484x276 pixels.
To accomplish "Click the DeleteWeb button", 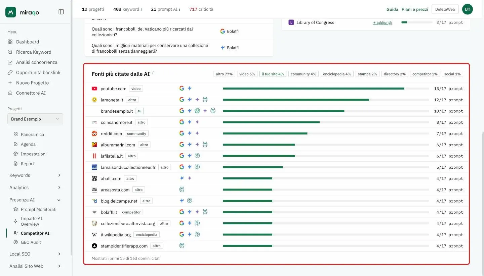I will pos(445,9).
